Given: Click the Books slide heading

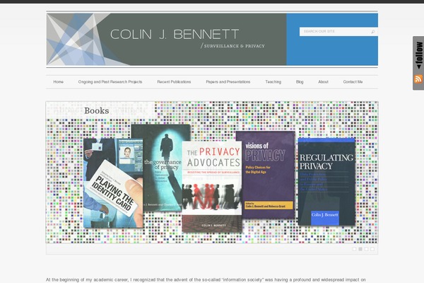Looking at the screenshot, I should (x=97, y=111).
